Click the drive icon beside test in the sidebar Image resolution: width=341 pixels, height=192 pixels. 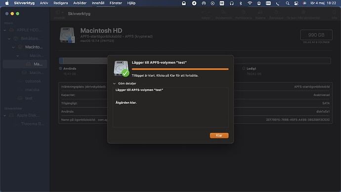point(20,98)
